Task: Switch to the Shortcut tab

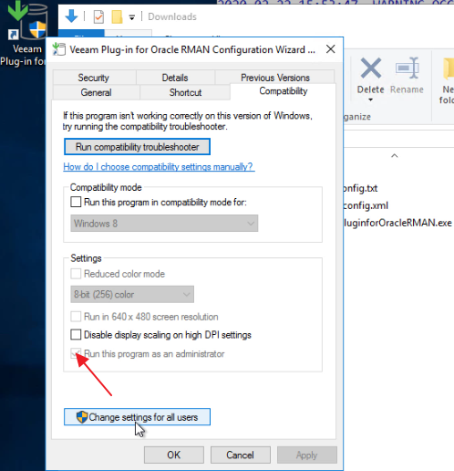Action: tap(185, 92)
